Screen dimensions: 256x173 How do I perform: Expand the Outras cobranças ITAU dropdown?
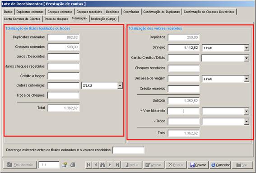(120, 85)
